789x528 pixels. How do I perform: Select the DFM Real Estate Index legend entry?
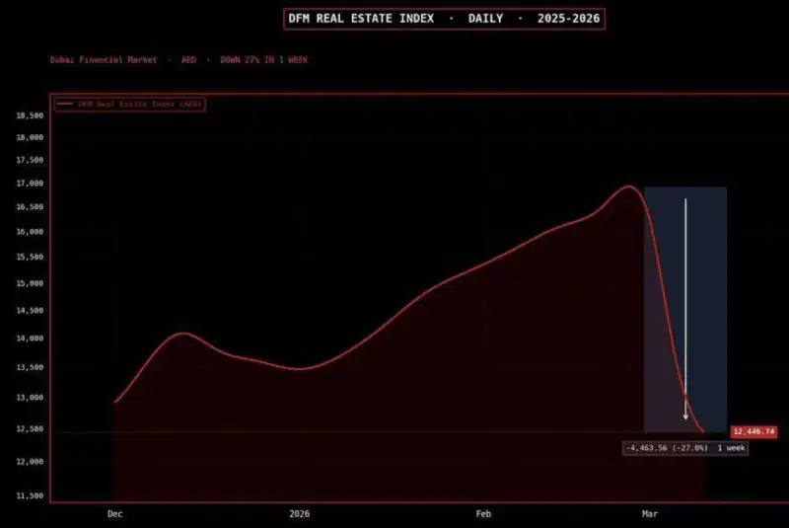130,104
